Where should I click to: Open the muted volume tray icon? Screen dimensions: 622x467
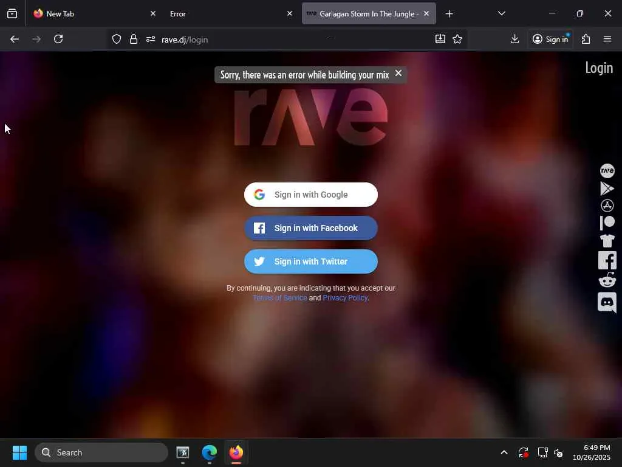point(558,452)
